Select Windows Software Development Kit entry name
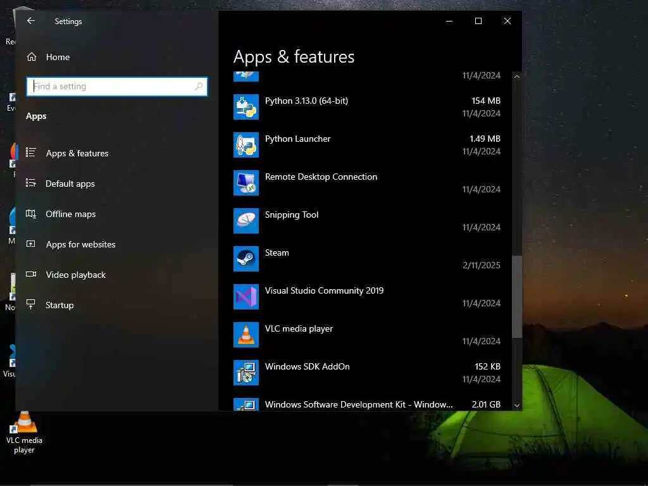The height and width of the screenshot is (486, 648). coord(359,404)
